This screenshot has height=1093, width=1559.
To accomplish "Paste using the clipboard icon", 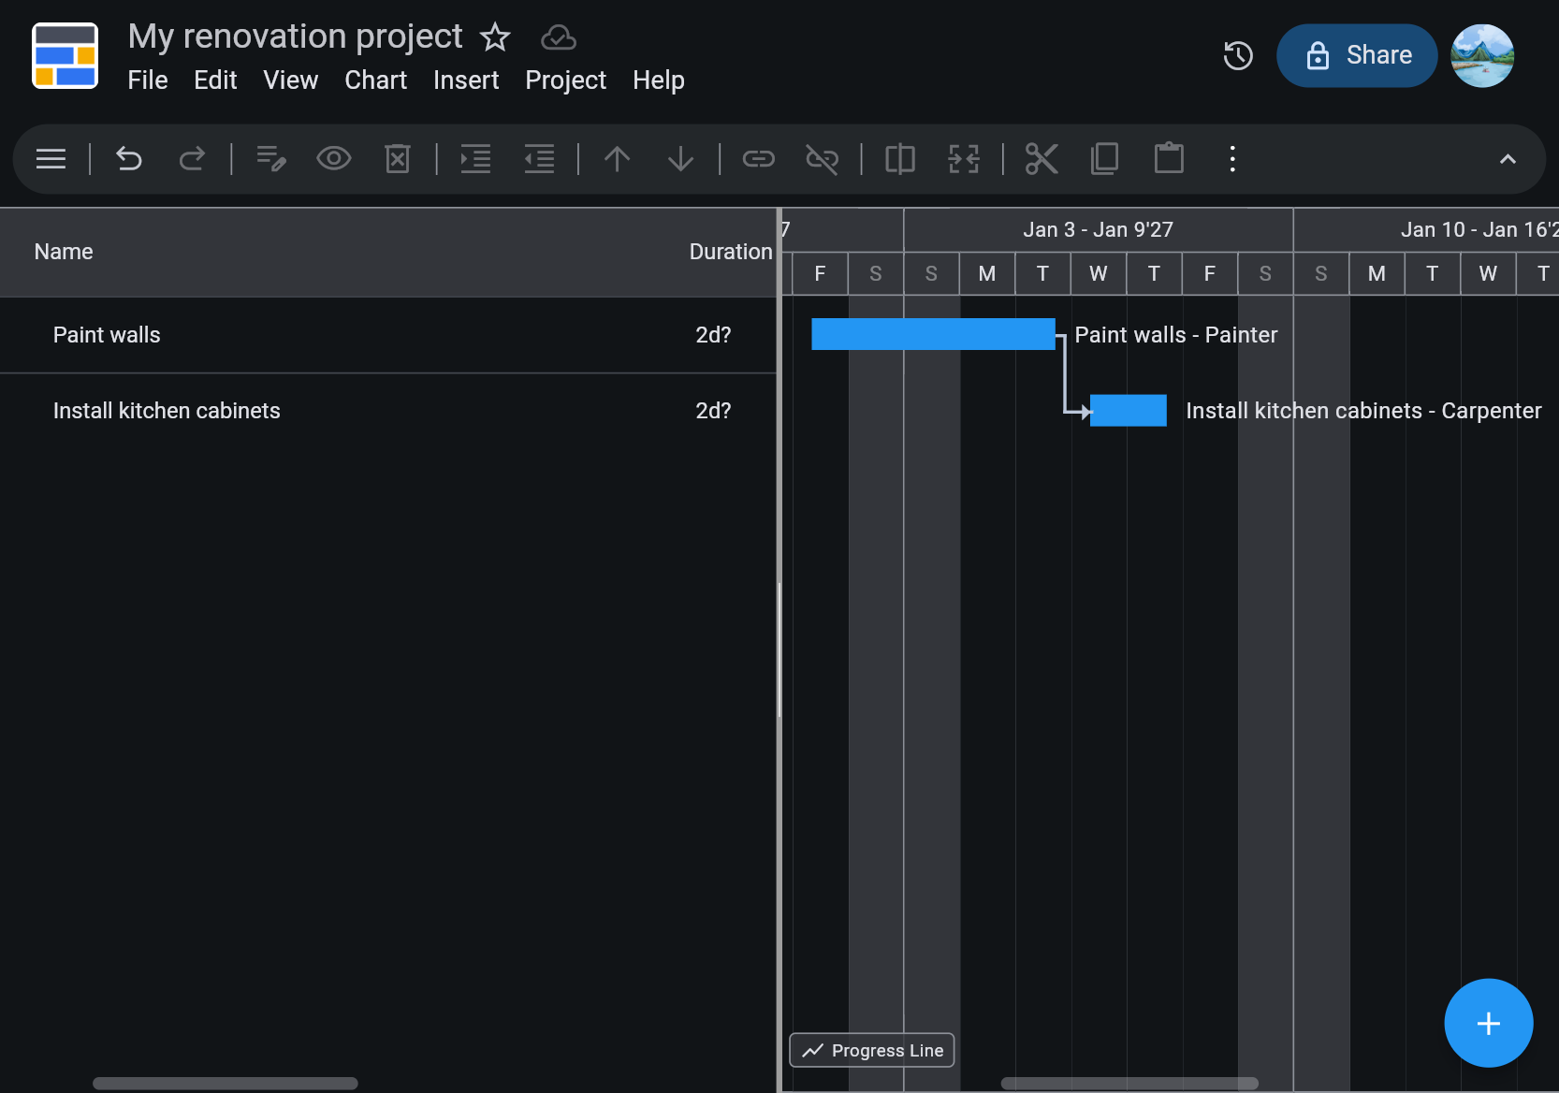I will pos(1168,157).
